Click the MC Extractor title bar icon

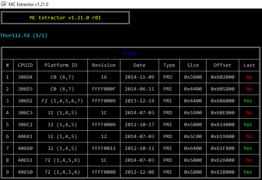[4, 4]
